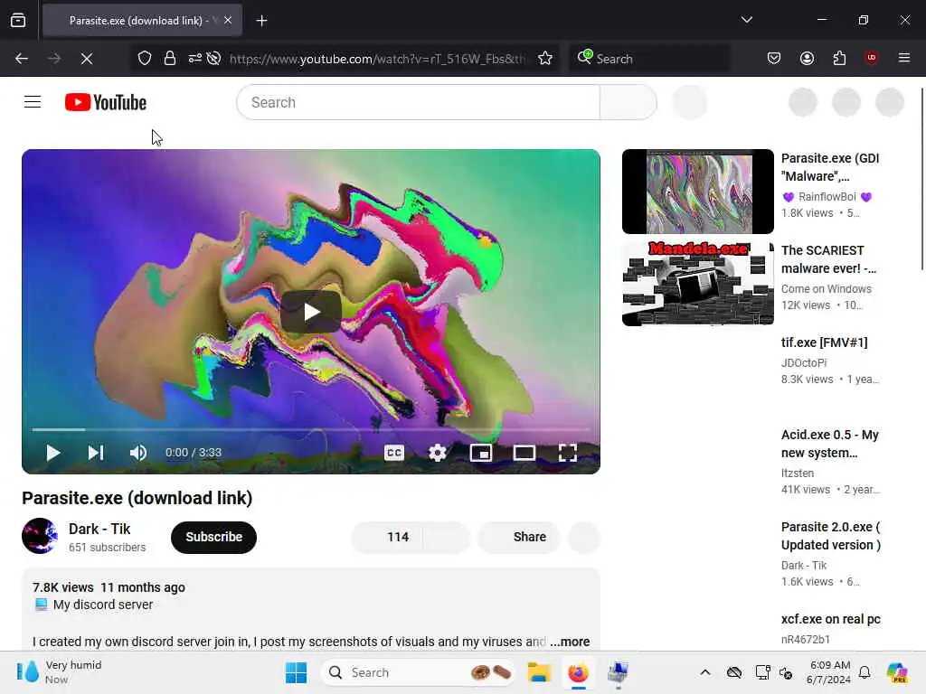
Task: Click the YouTube logo
Action: point(106,102)
